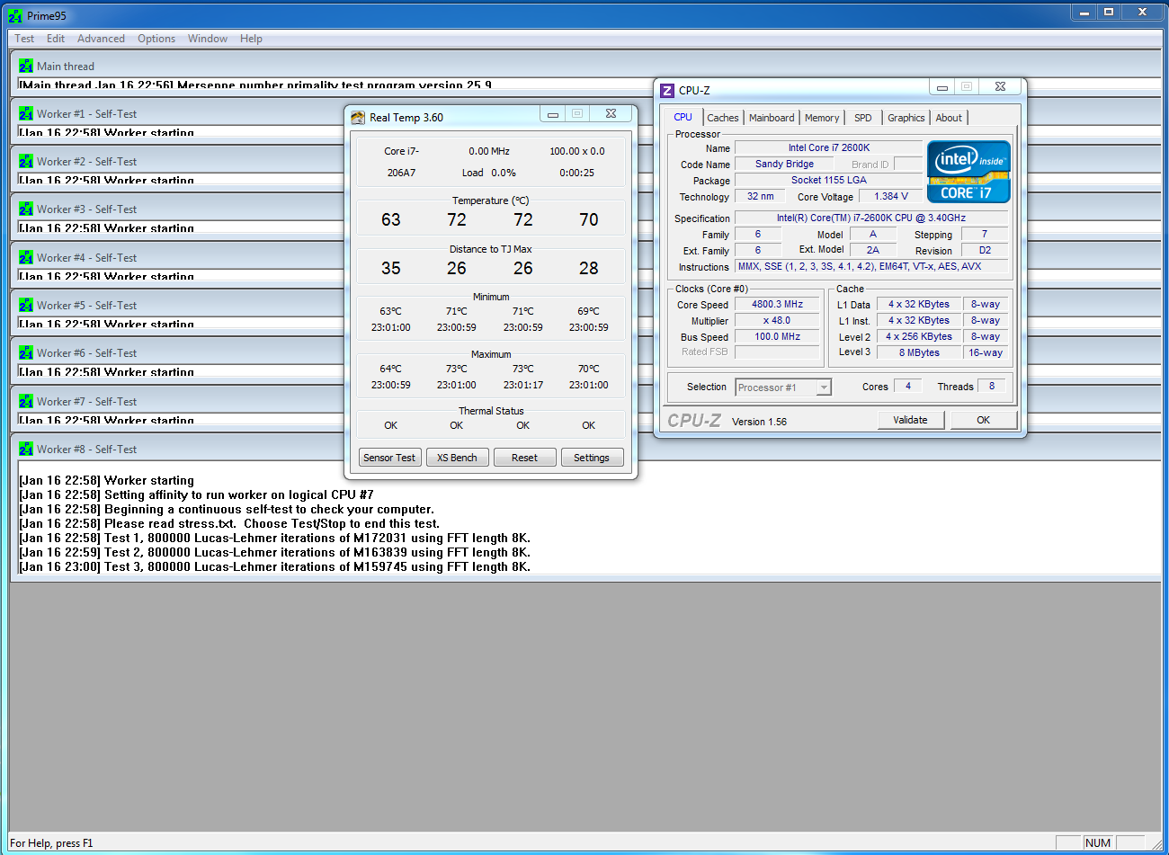The height and width of the screenshot is (855, 1169).
Task: Click the Intel Core i7 2600K name field
Action: pos(829,147)
